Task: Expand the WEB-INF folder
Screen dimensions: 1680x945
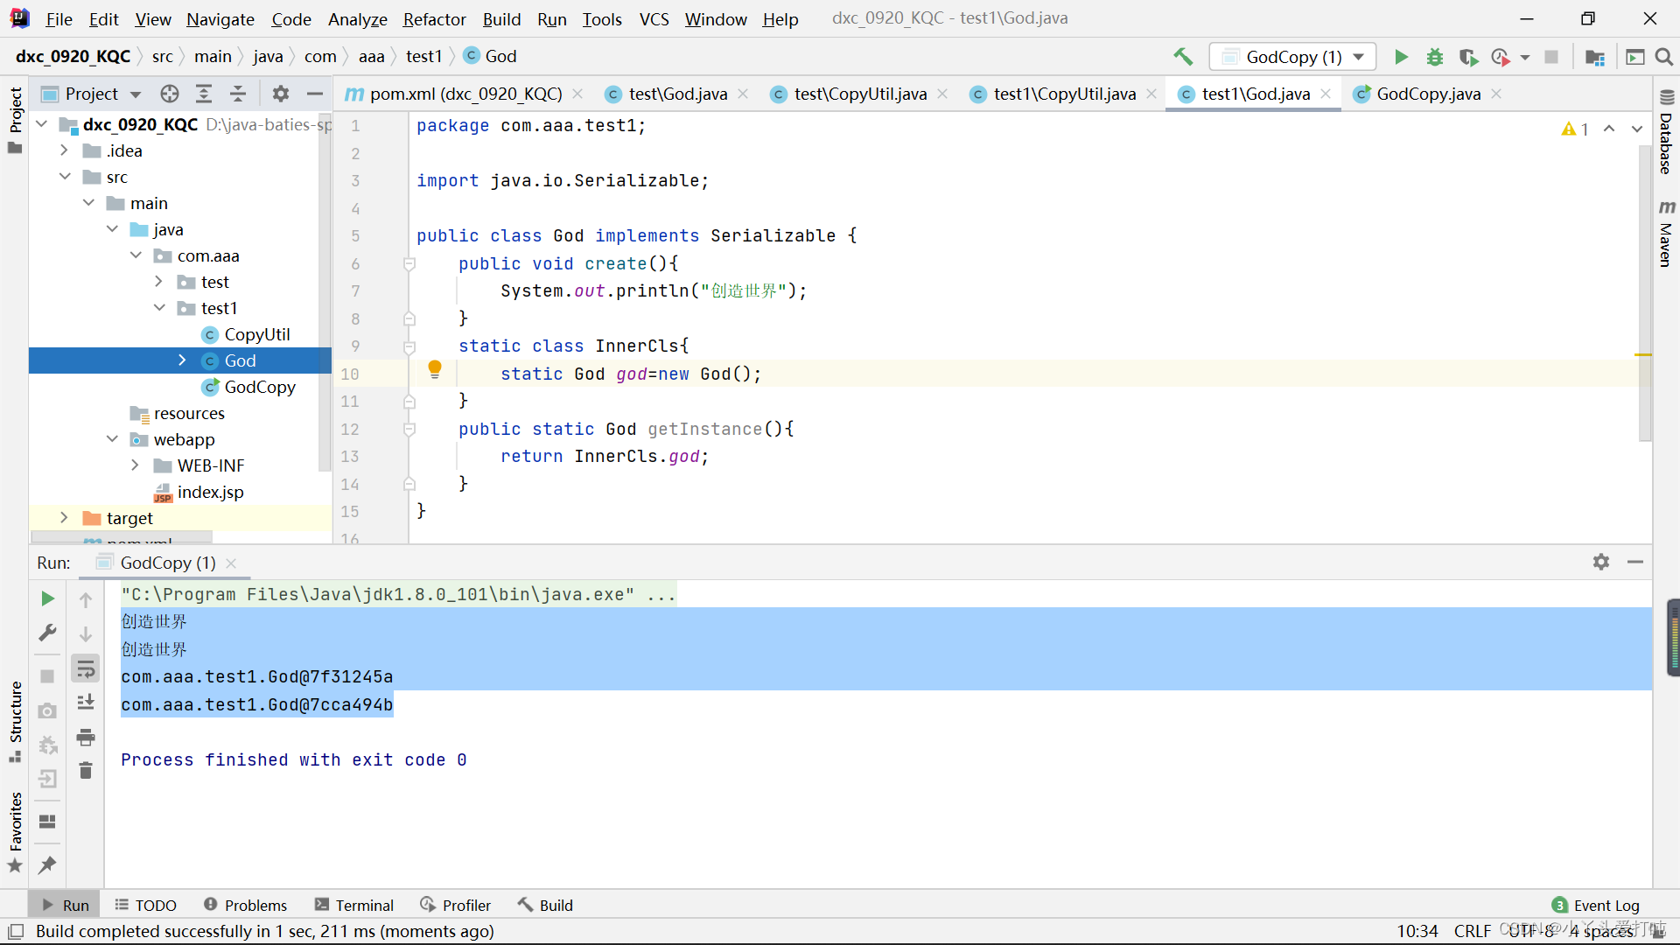Action: pyautogui.click(x=136, y=465)
